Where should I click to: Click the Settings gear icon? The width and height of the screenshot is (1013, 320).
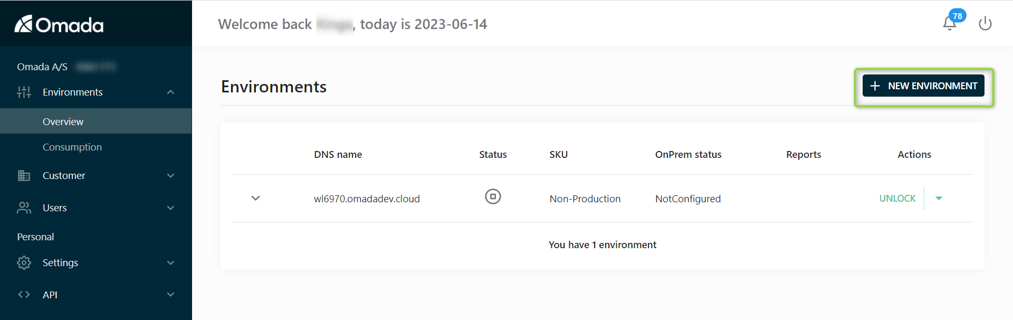24,262
